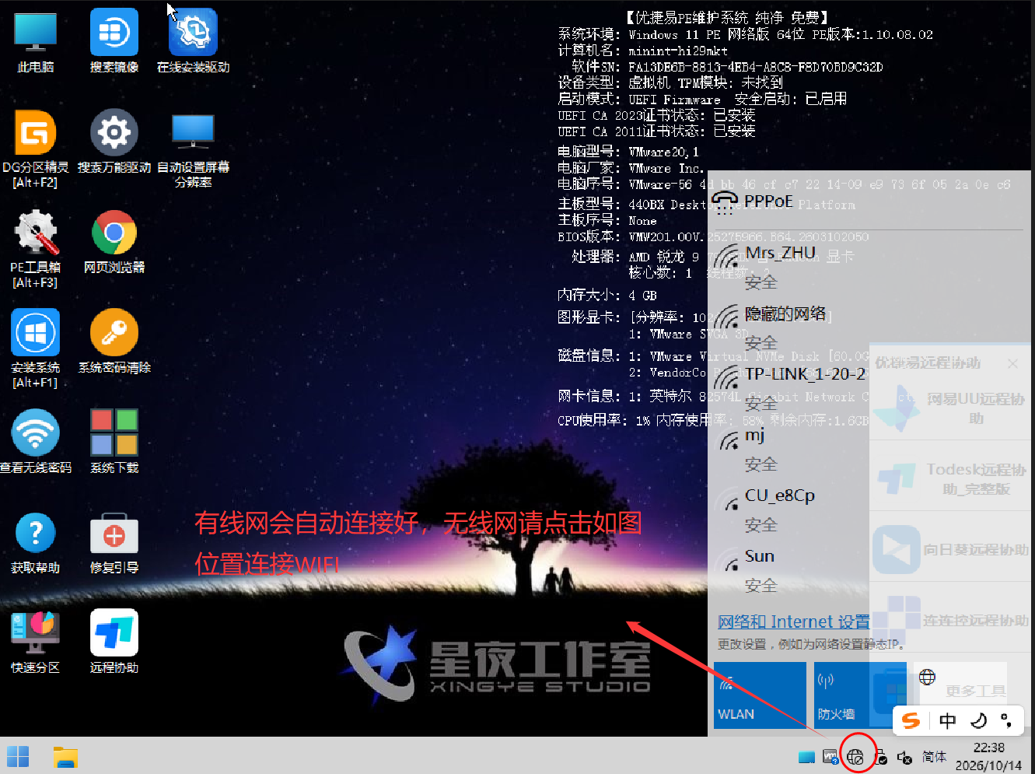Screen dimensions: 1035x774
Task: Launch 网易UU远程协助 in remote panel
Action: (x=950, y=408)
